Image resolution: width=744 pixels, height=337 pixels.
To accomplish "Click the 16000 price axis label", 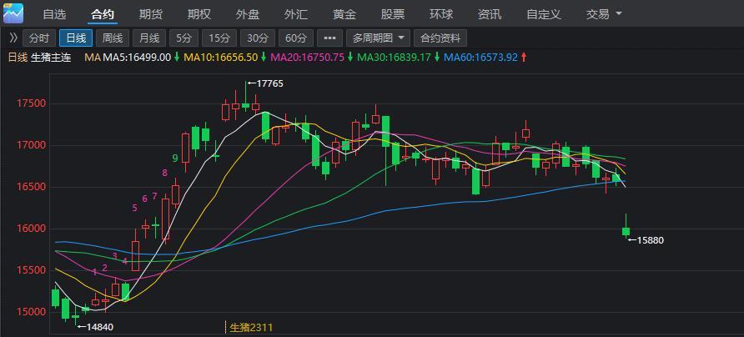I will [x=30, y=229].
